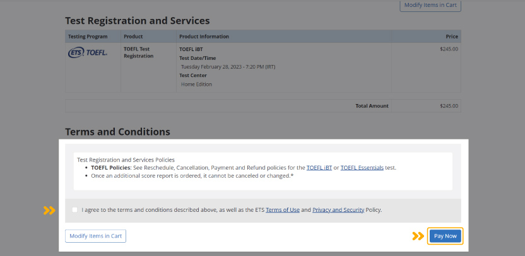The image size is (525, 256).
Task: Click the Product column header
Action: point(133,37)
